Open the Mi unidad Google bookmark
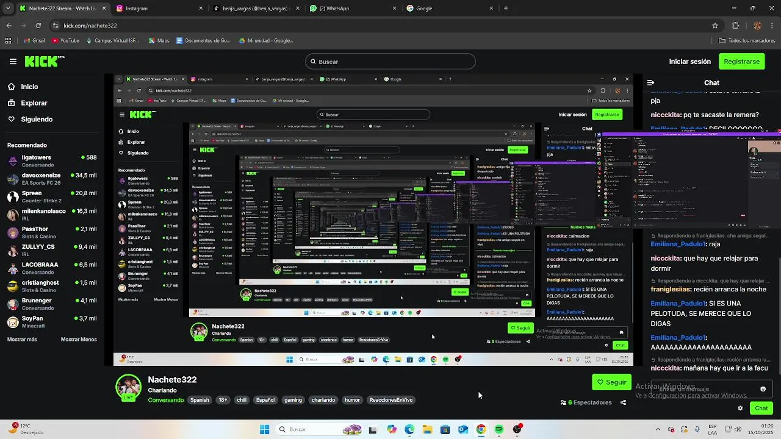The image size is (781, 439). 266,41
